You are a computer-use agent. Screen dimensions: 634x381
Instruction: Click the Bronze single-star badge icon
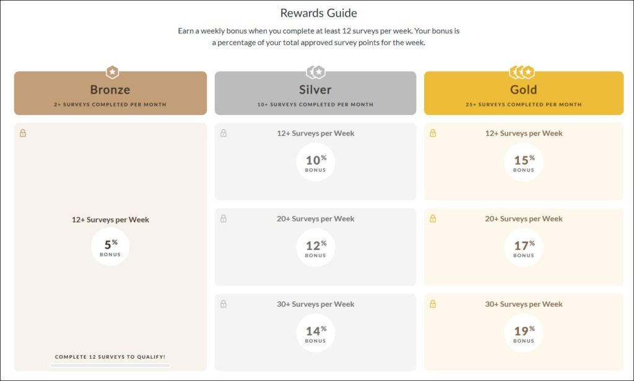point(113,72)
